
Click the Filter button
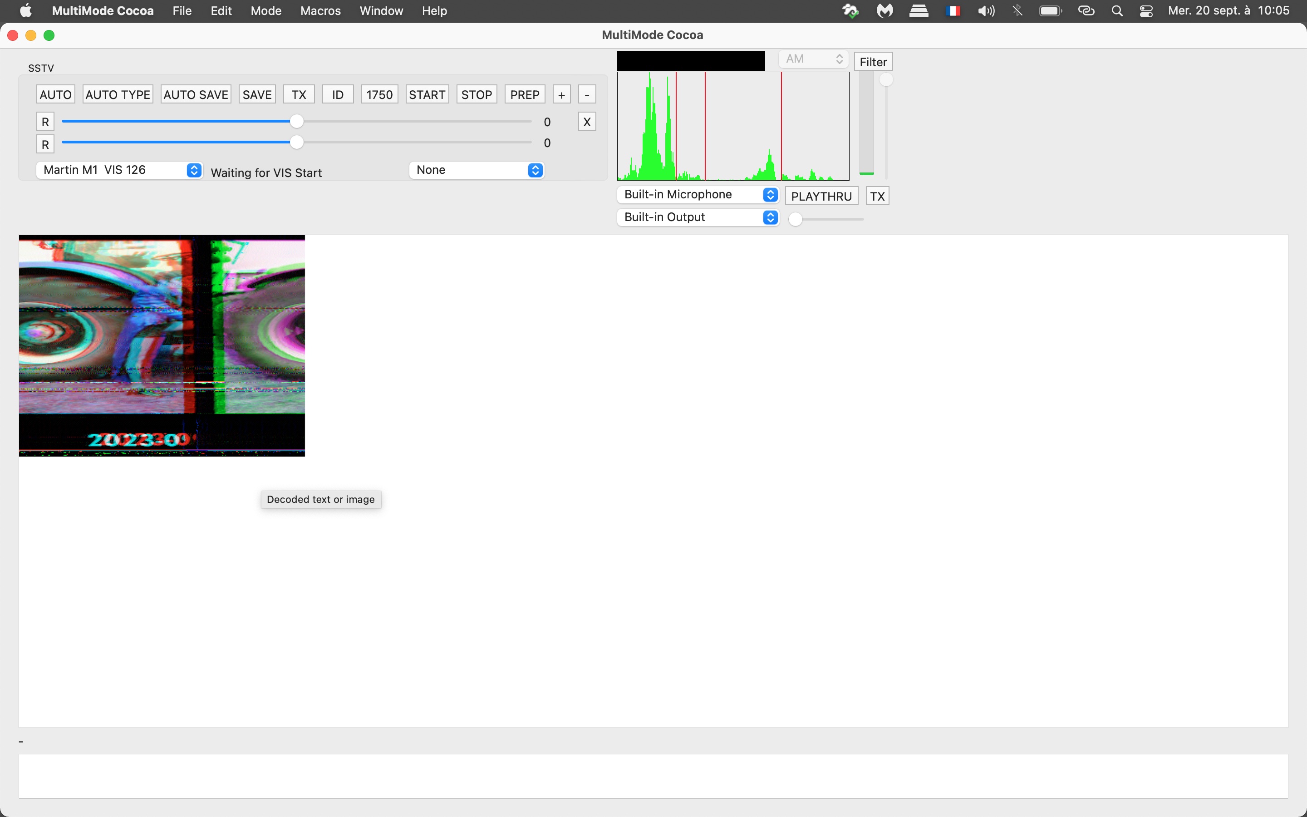pyautogui.click(x=873, y=62)
